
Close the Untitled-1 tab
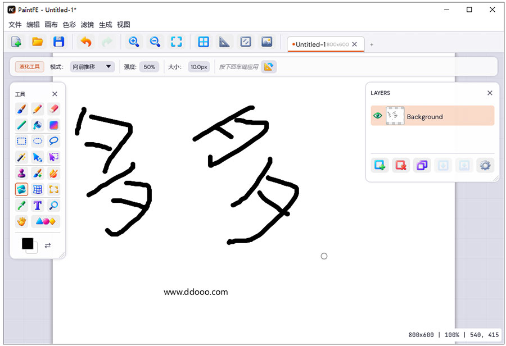point(355,44)
